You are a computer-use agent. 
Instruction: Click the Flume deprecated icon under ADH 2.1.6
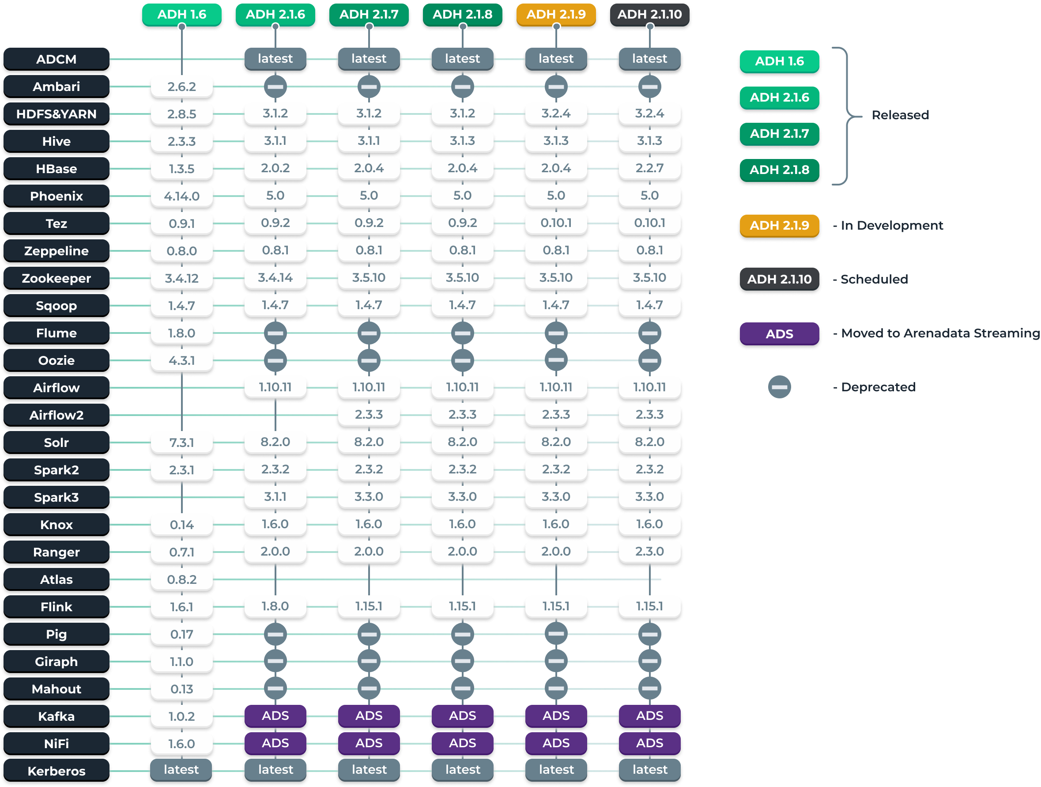pyautogui.click(x=275, y=333)
